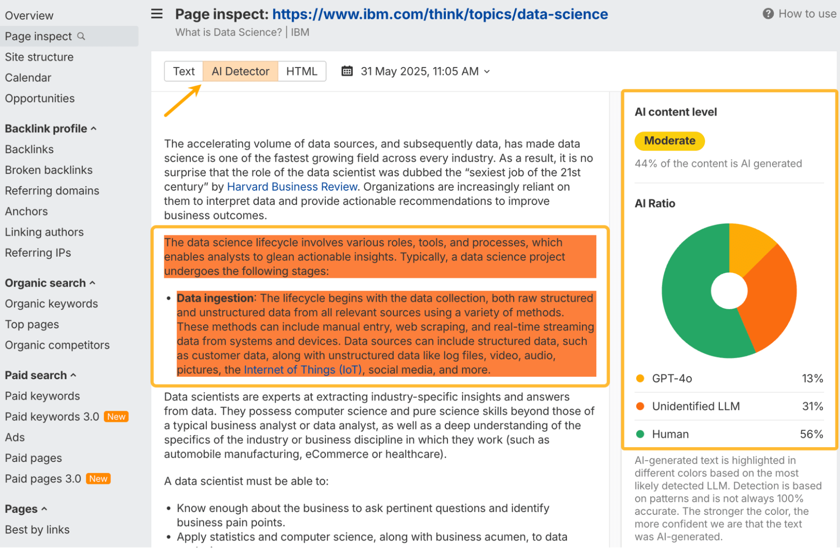
Task: Click the How to use question icon
Action: coord(768,14)
